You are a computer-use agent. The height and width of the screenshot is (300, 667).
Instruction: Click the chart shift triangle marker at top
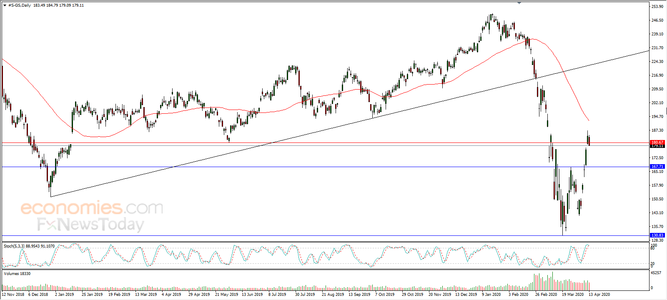click(x=519, y=3)
